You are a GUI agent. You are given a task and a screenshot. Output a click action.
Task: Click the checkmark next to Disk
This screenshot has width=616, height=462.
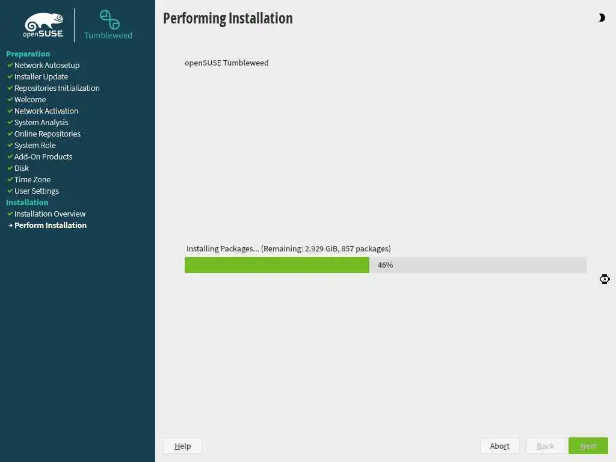10,168
